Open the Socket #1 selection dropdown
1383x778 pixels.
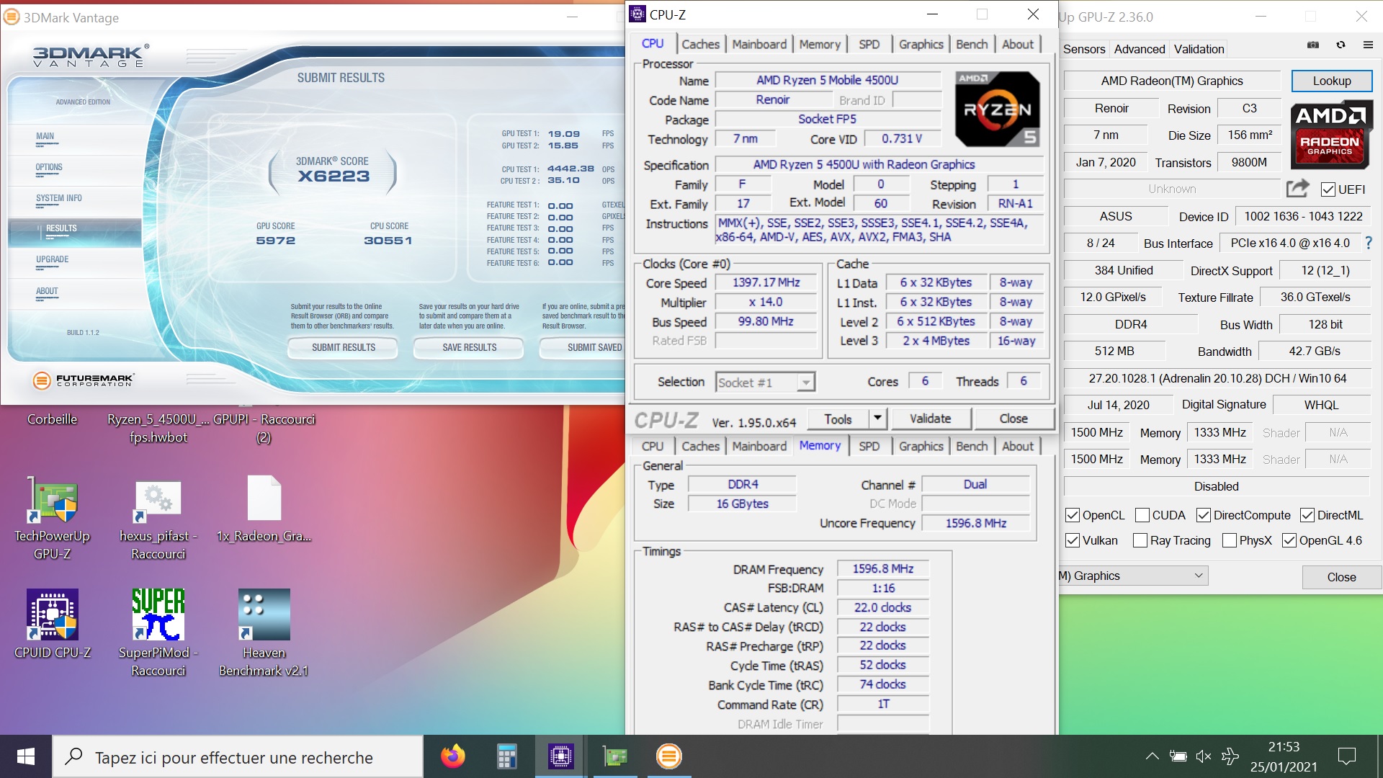tap(765, 383)
